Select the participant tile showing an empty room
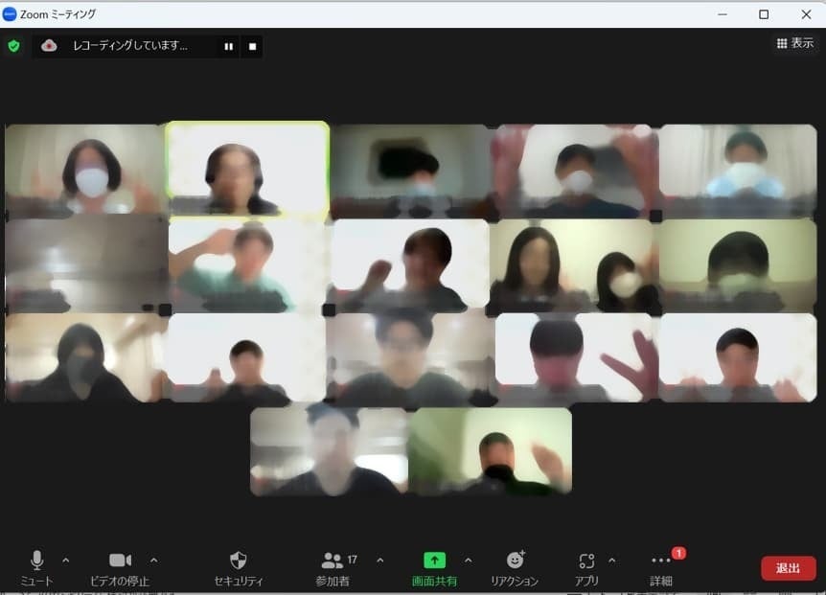 coord(86,266)
